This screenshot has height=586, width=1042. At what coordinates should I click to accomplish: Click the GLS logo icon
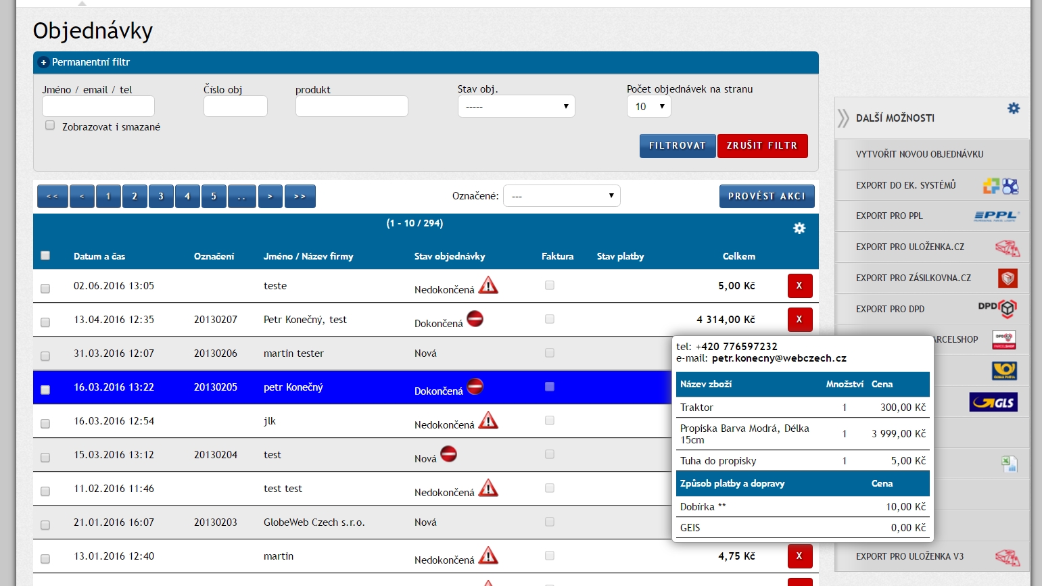[x=993, y=402]
